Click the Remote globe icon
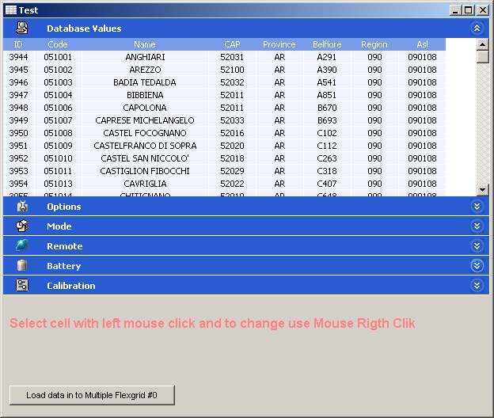The image size is (494, 418). 22,246
